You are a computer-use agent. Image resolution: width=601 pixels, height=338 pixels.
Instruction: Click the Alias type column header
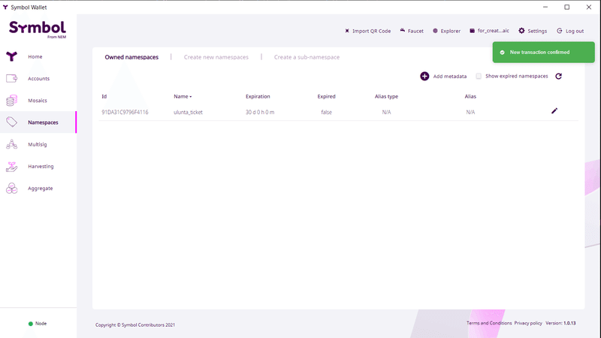(386, 97)
